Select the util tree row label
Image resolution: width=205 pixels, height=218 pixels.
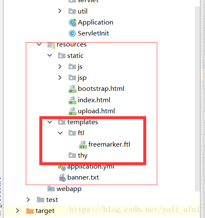(82, 11)
